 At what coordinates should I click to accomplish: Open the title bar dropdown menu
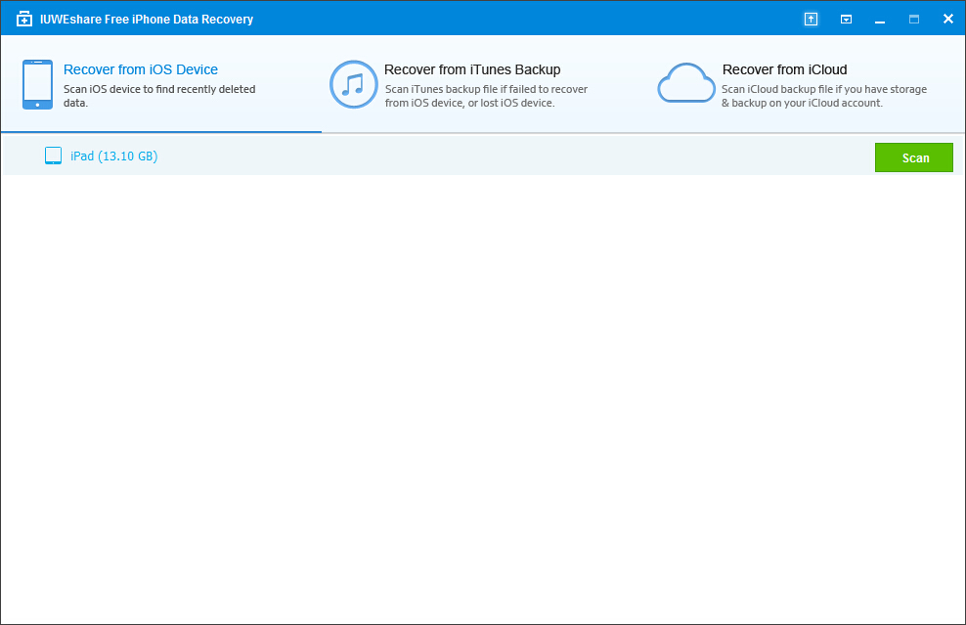(846, 19)
